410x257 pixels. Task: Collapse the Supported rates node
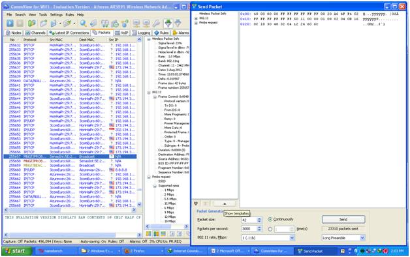[155, 186]
